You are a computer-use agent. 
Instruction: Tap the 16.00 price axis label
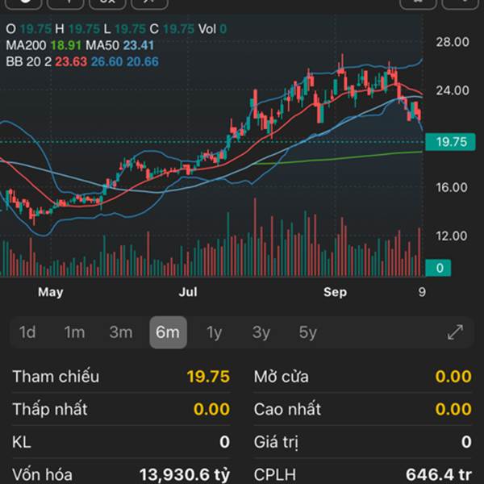(x=452, y=187)
